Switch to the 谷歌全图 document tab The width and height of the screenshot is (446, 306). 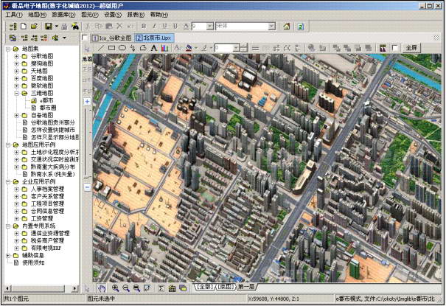[112, 38]
